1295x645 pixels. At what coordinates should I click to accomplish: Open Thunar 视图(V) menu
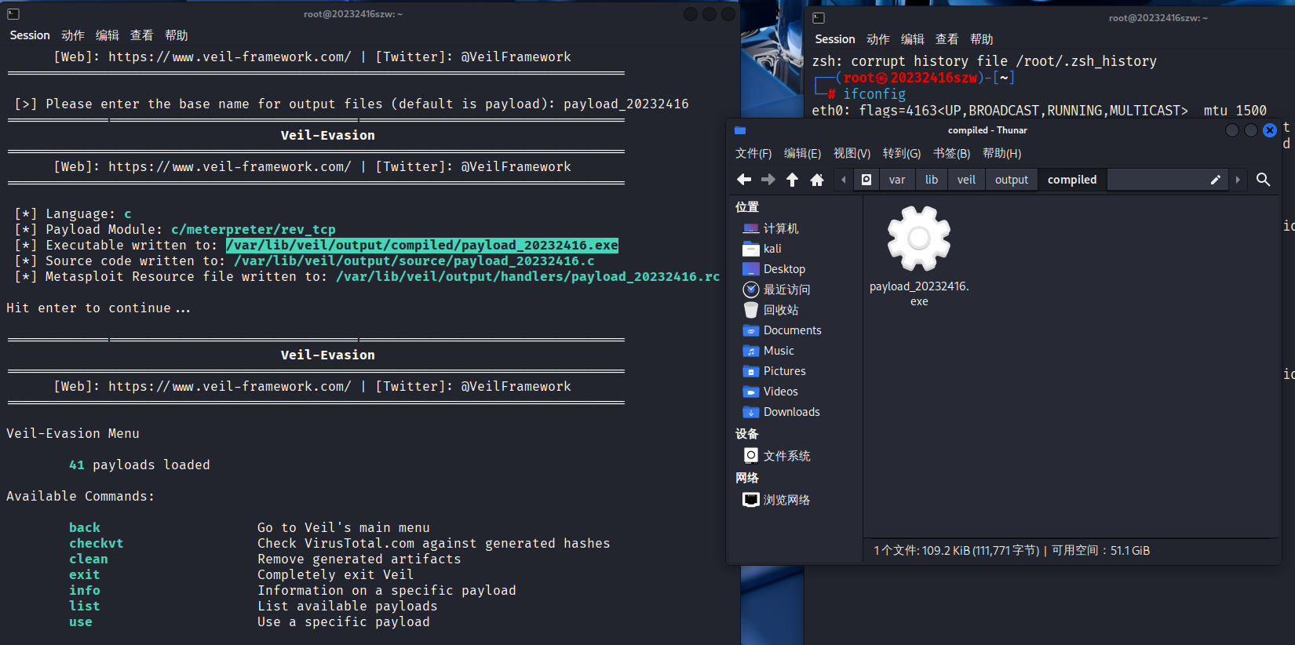pyautogui.click(x=852, y=153)
